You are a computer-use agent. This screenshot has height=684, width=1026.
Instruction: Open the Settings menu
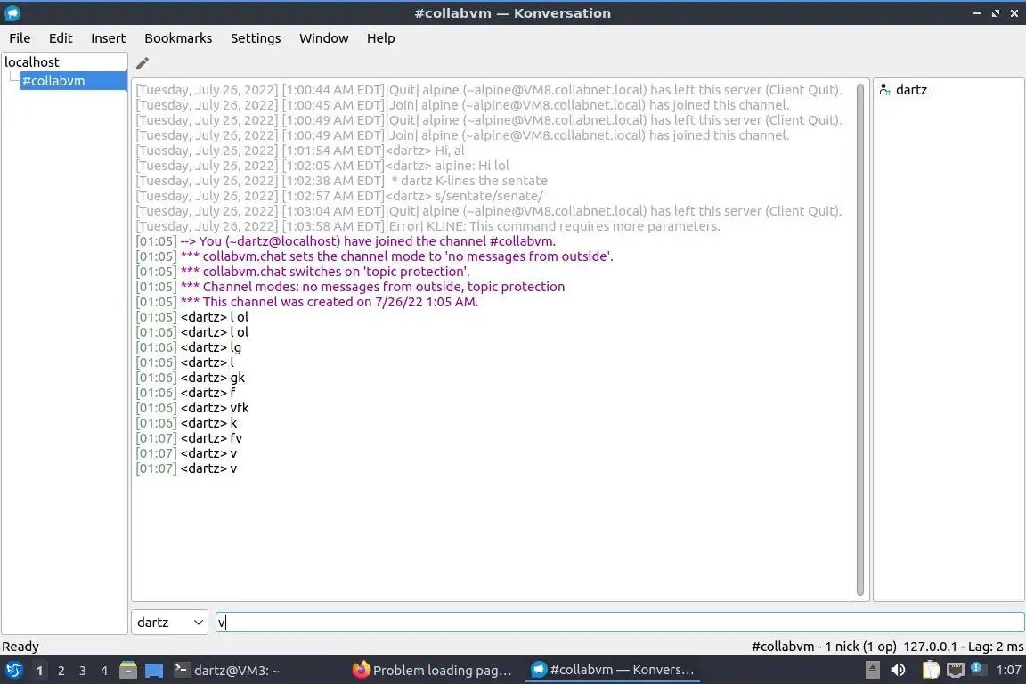coord(256,38)
